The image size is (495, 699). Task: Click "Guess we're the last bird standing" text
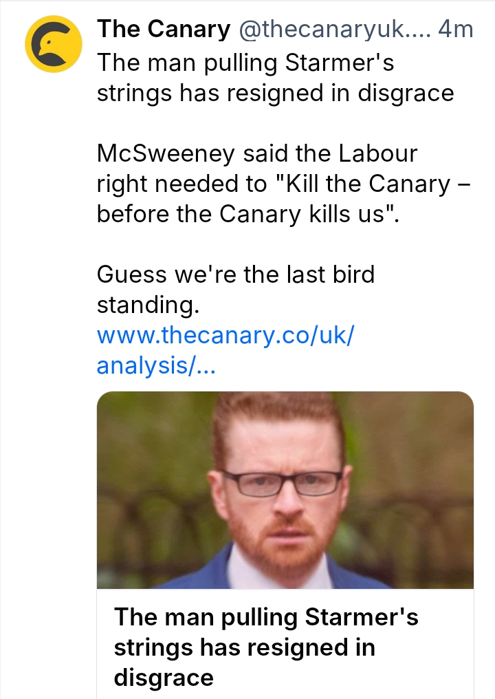(236, 290)
